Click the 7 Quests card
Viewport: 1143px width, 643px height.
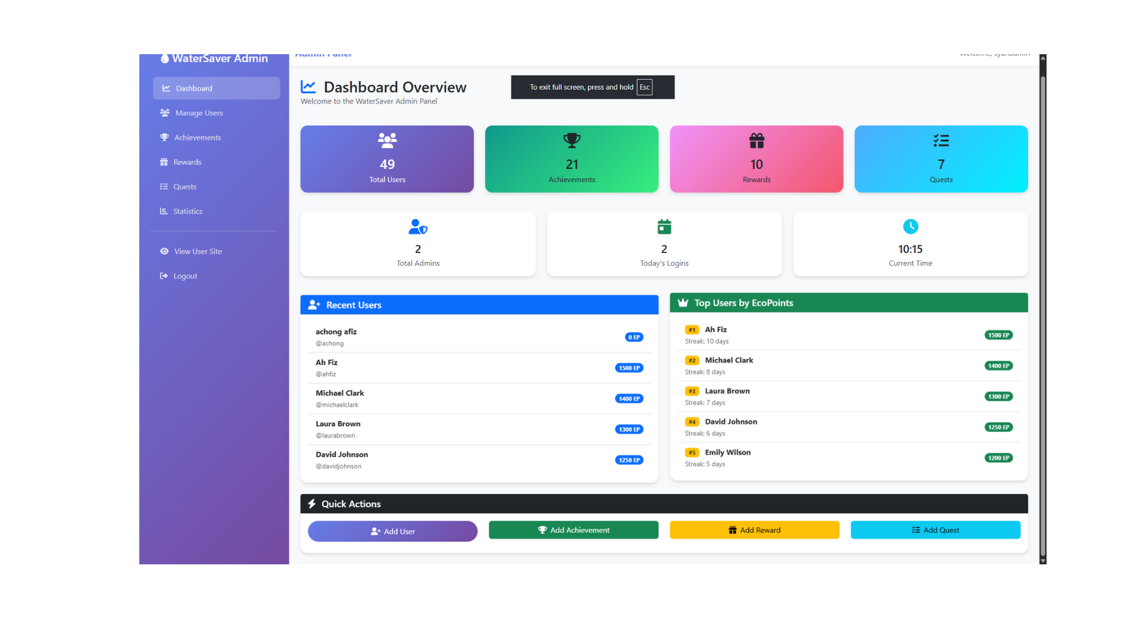click(x=941, y=159)
